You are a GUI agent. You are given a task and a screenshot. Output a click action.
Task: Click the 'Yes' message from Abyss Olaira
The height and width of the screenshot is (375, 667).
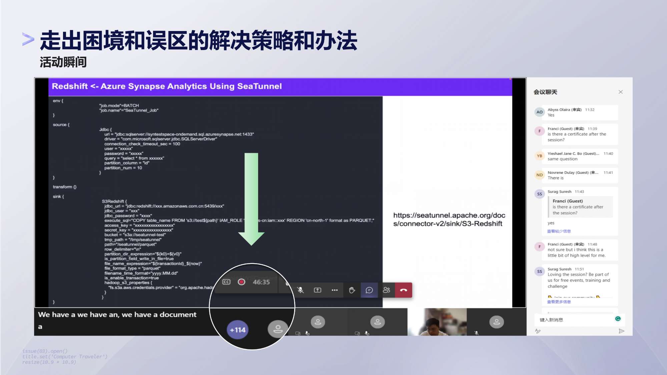[x=551, y=115]
